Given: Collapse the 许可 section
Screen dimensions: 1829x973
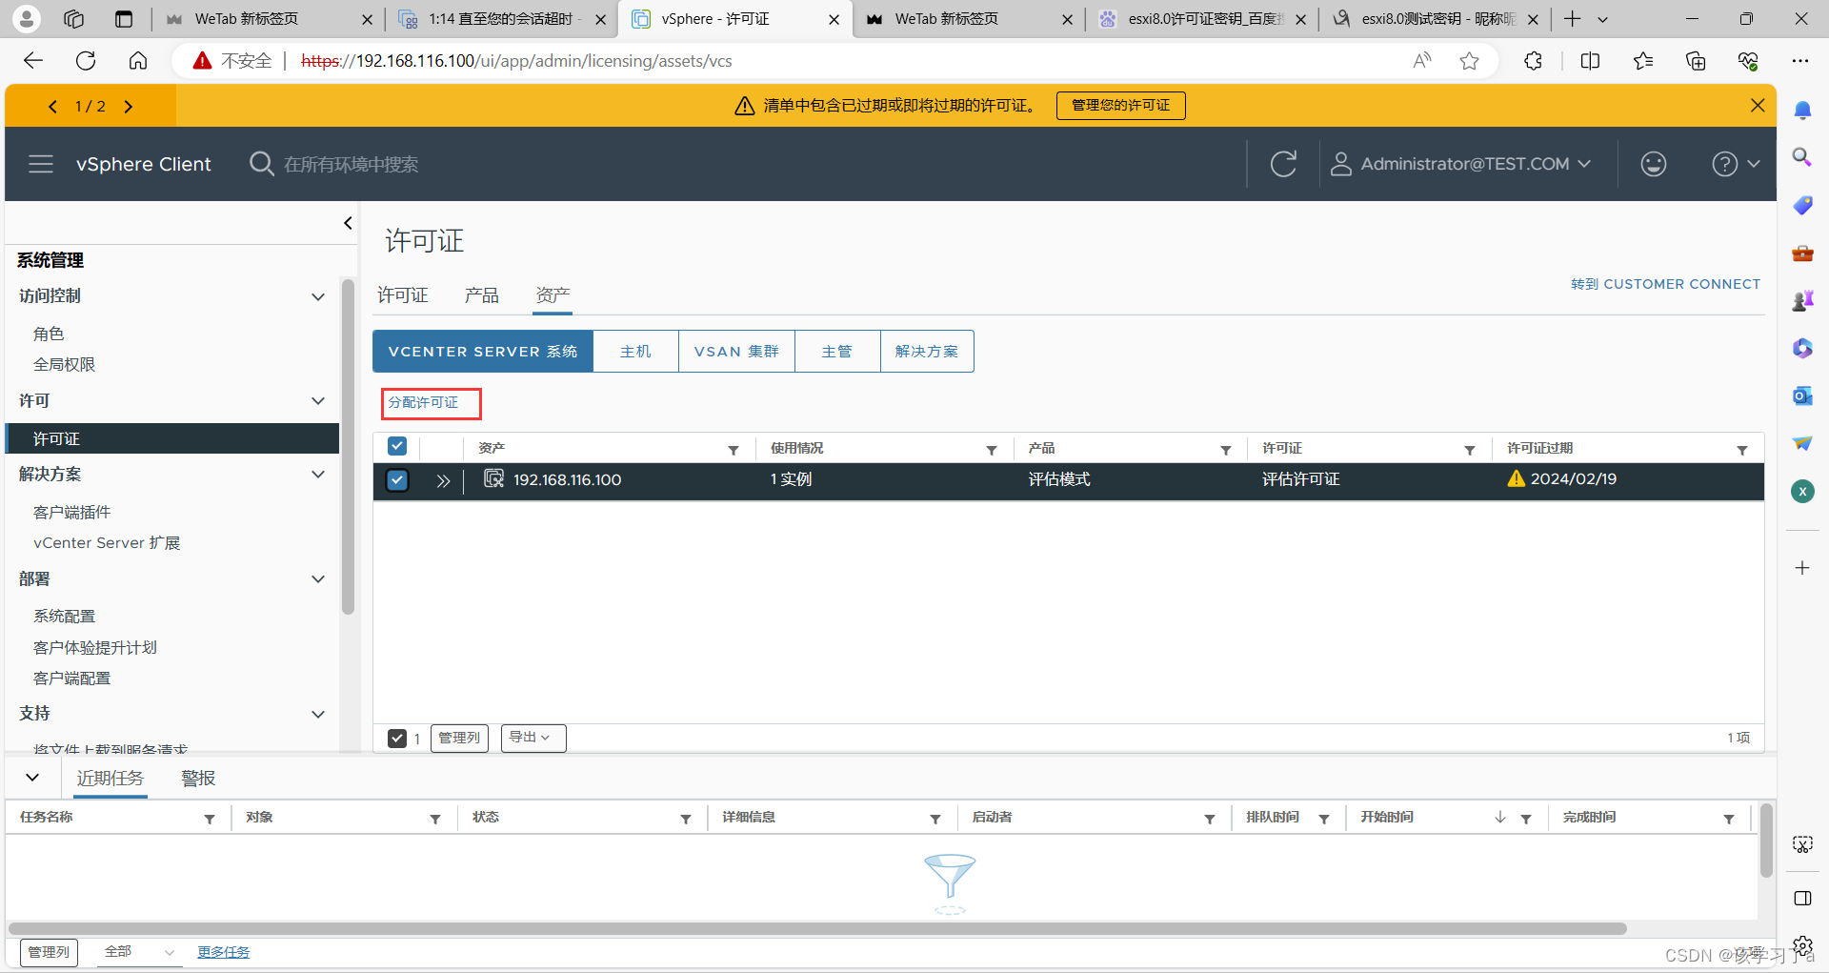Looking at the screenshot, I should click(x=318, y=401).
